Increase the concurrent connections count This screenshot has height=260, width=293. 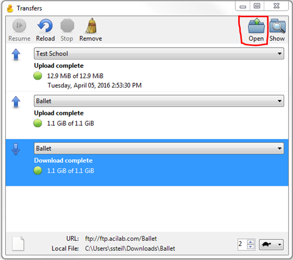click(x=250, y=242)
